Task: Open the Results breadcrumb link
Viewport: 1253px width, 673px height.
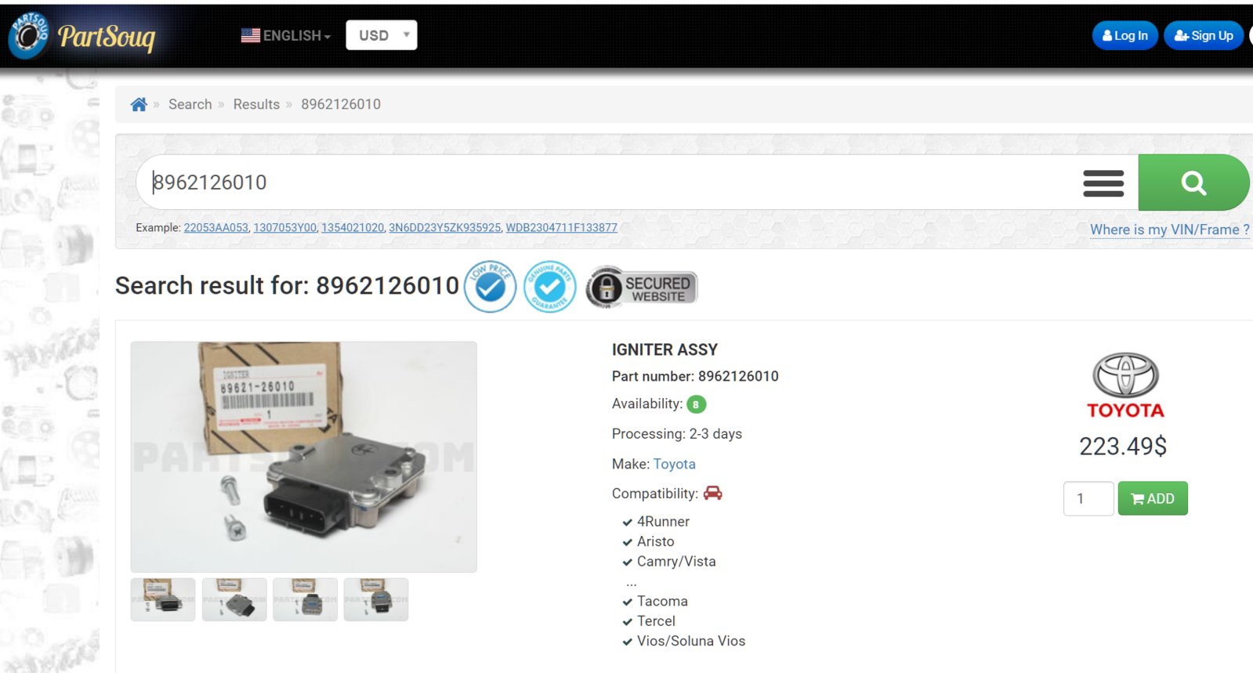Action: 256,104
